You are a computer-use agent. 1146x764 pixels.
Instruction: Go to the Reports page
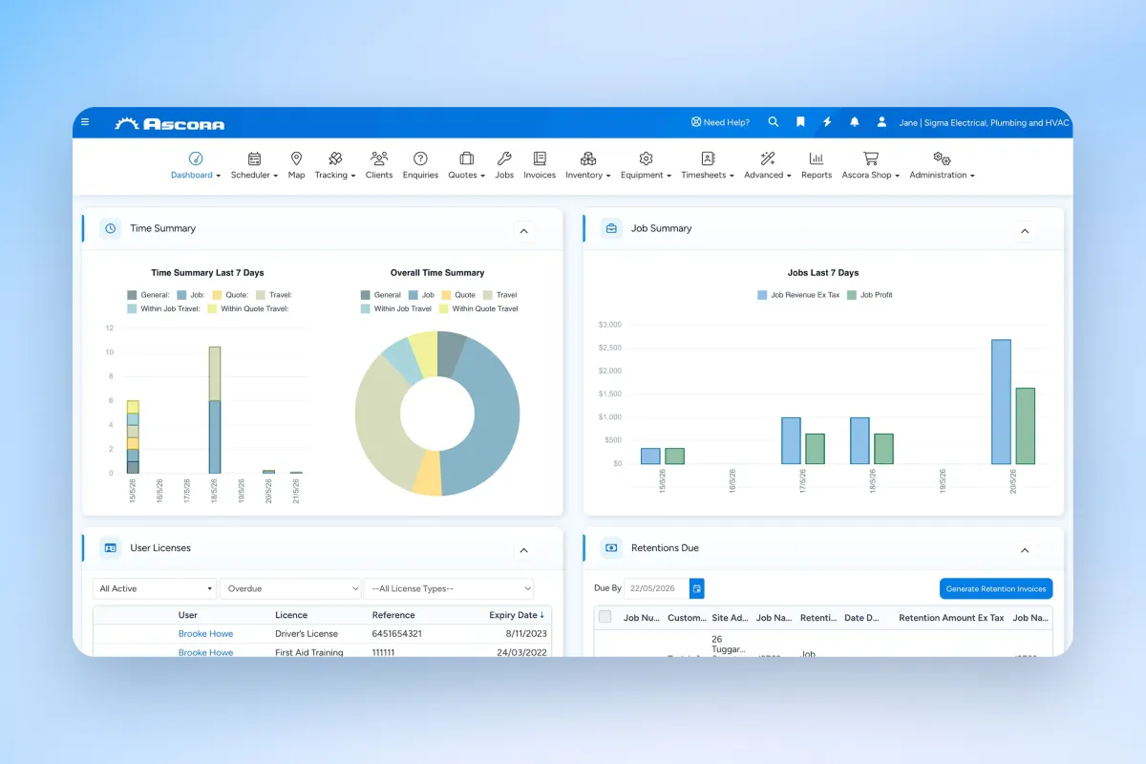817,165
